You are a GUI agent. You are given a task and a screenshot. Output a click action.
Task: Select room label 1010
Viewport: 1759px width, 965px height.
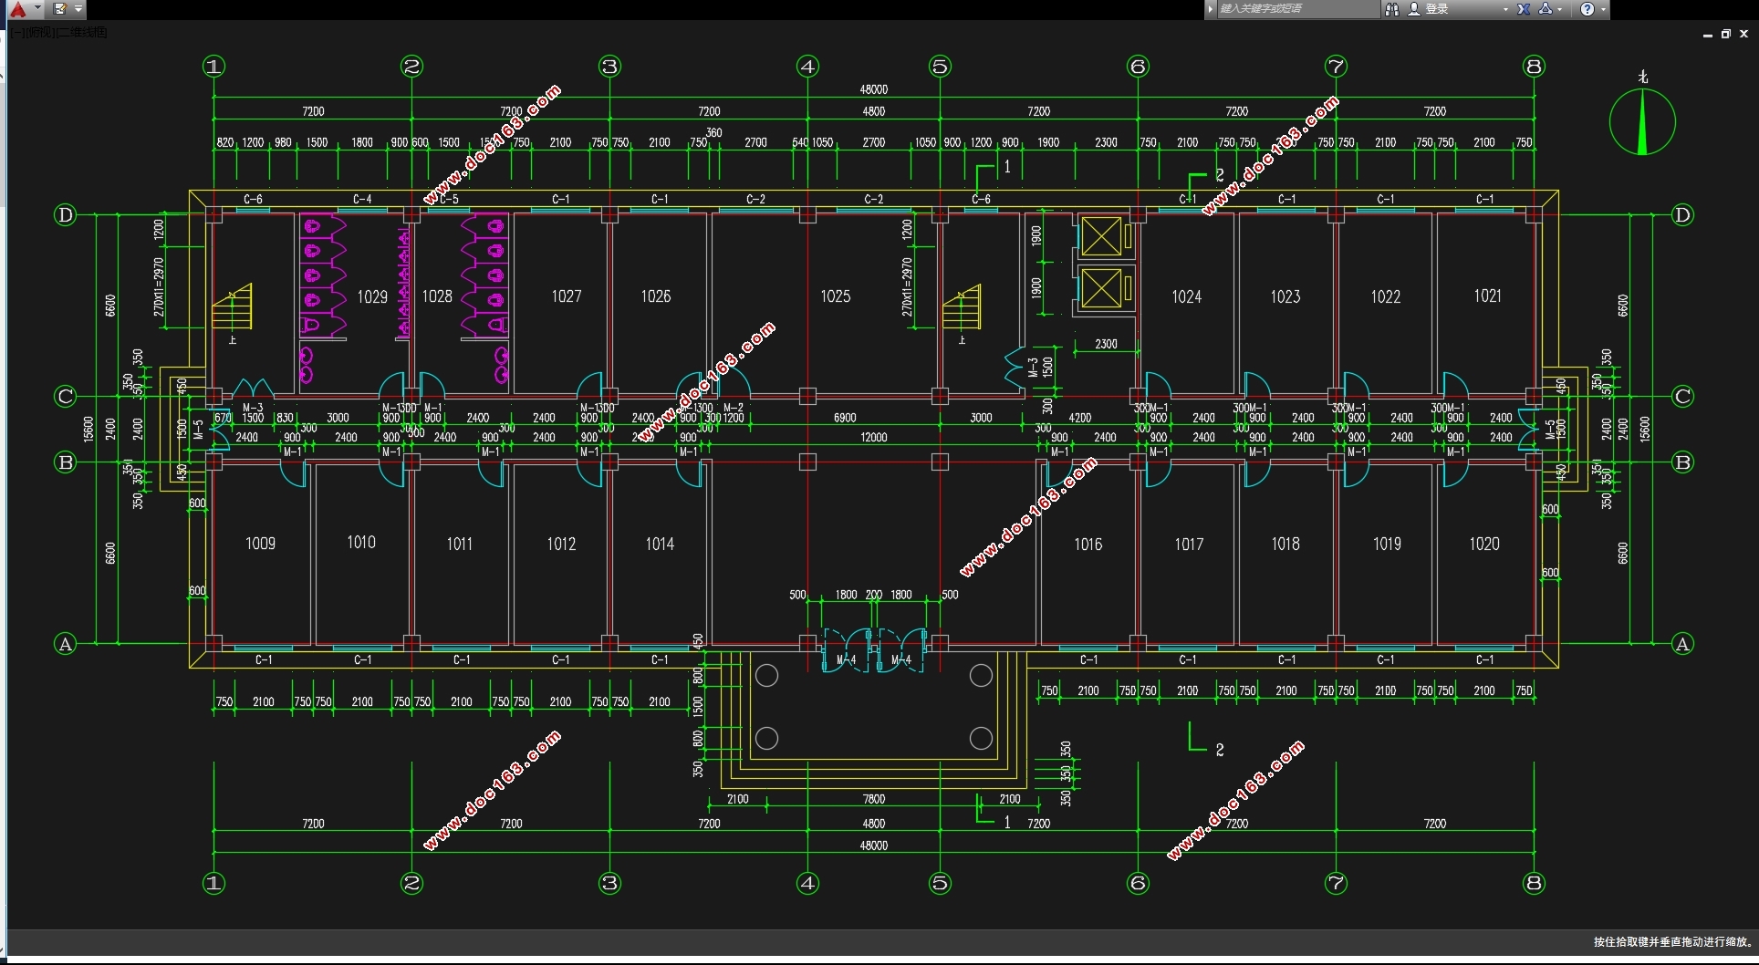tap(361, 543)
